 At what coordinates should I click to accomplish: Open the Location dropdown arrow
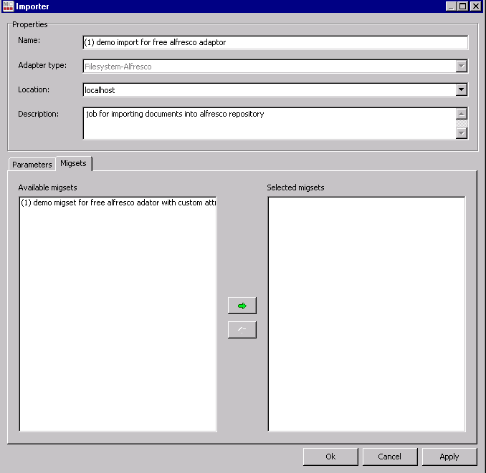tap(462, 90)
